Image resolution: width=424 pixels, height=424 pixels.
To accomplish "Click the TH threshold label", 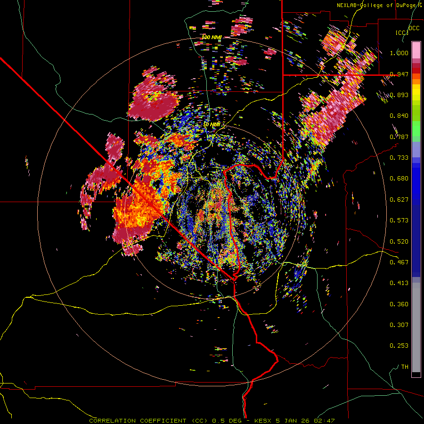I will point(405,367).
